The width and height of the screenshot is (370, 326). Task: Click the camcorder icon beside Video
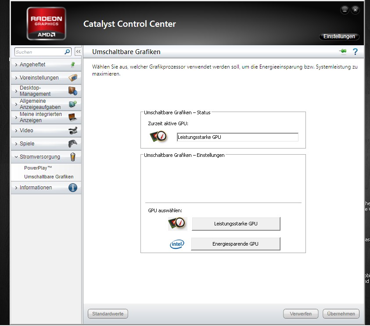point(73,130)
